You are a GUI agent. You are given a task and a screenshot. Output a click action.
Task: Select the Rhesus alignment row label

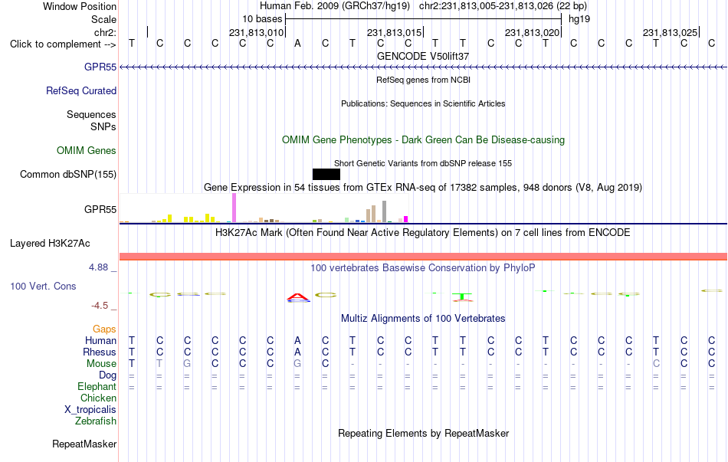pos(100,352)
